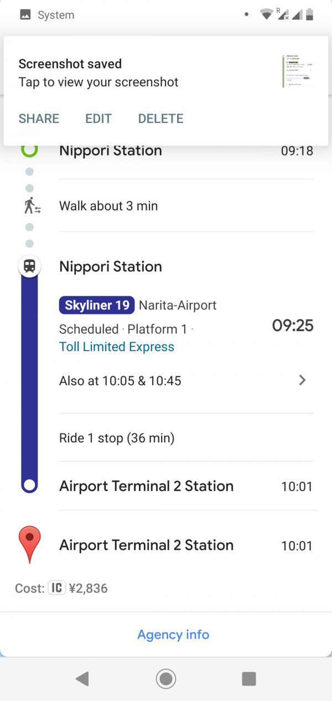Viewport: 332px width, 701px height.
Task: Select the Skyliner 19 train badge
Action: (97, 305)
